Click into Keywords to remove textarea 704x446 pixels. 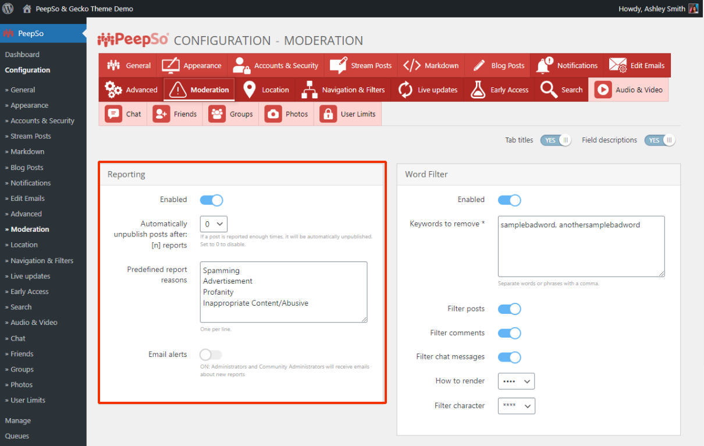coord(581,246)
